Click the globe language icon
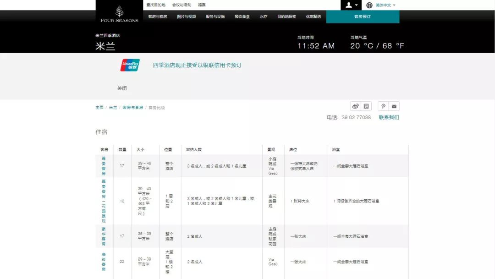 (x=369, y=5)
